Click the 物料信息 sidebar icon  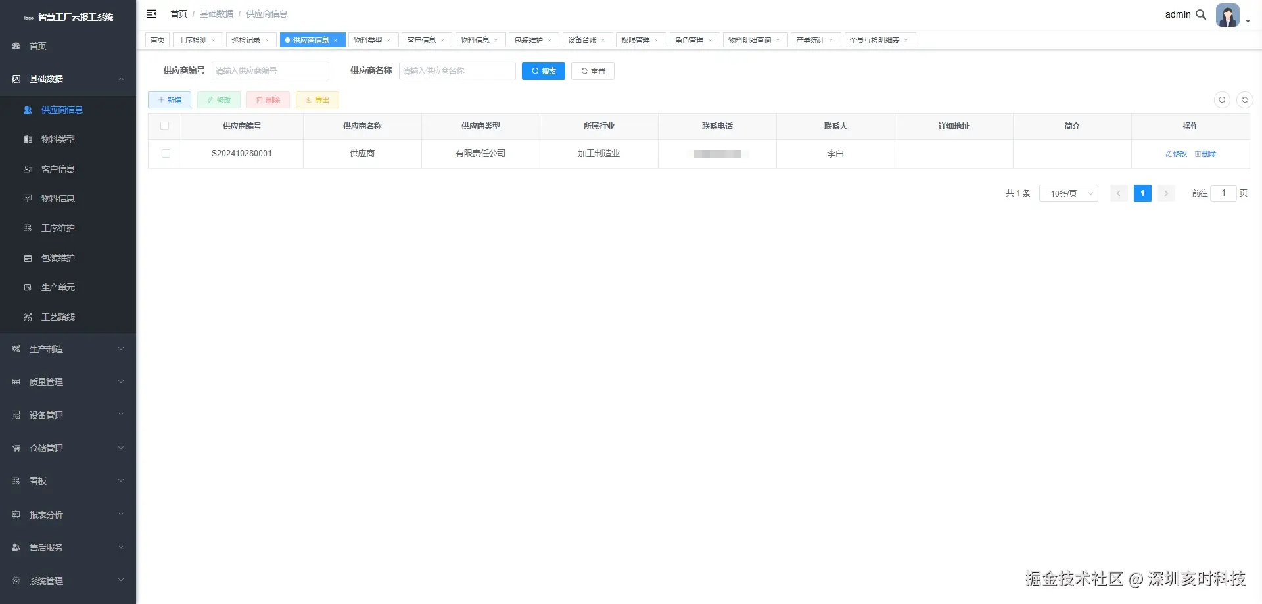pyautogui.click(x=28, y=198)
